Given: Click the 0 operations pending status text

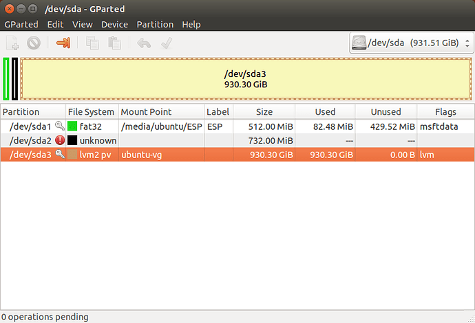Looking at the screenshot, I should pos(45,317).
